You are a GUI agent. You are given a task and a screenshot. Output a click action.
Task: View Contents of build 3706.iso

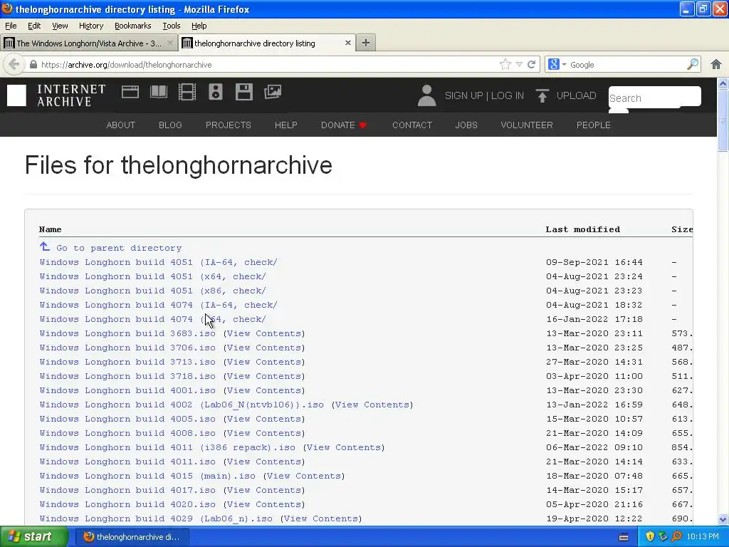coord(264,348)
